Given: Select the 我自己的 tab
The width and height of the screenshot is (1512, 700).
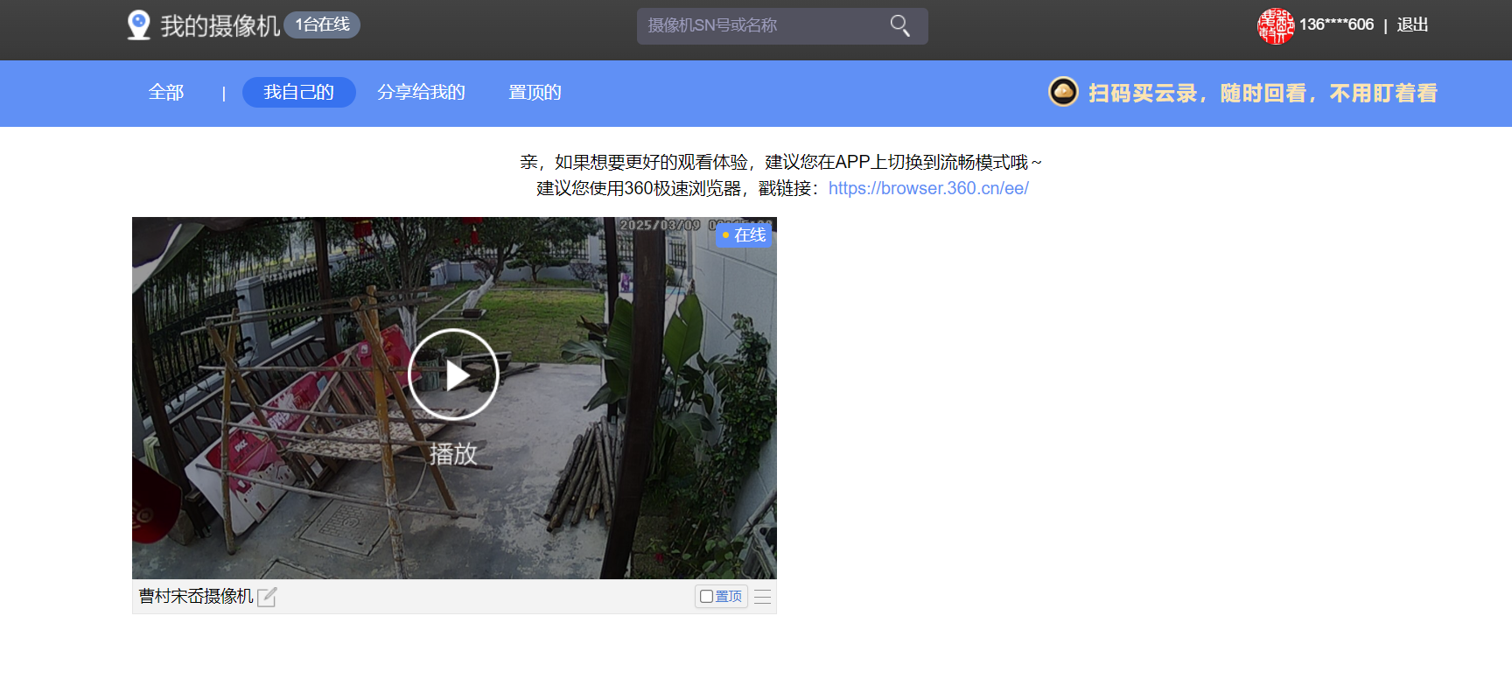Looking at the screenshot, I should pos(298,93).
